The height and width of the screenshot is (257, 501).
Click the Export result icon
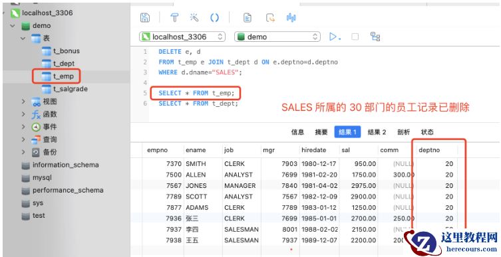(x=270, y=17)
